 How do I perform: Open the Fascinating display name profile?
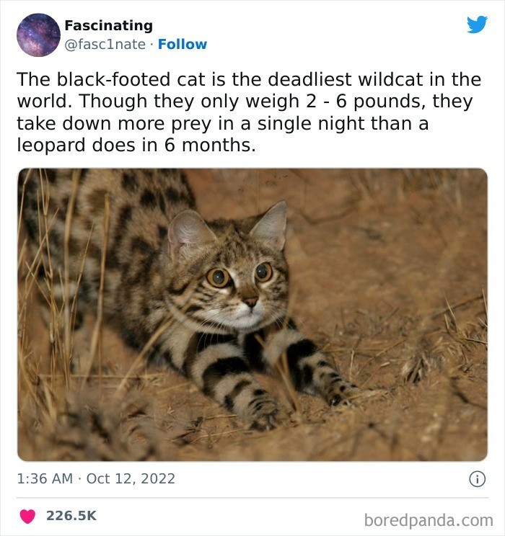click(x=108, y=25)
